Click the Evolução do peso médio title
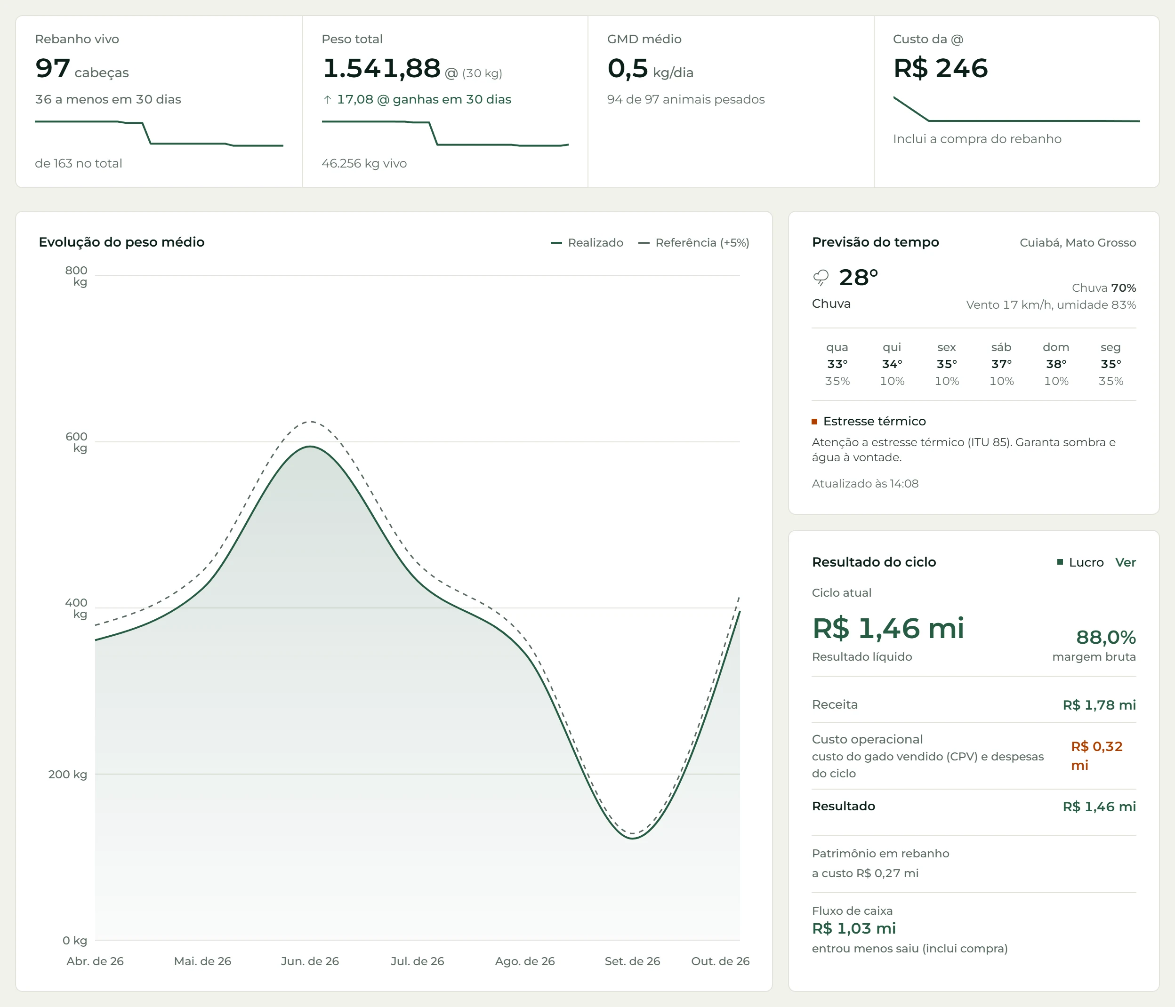 tap(121, 242)
